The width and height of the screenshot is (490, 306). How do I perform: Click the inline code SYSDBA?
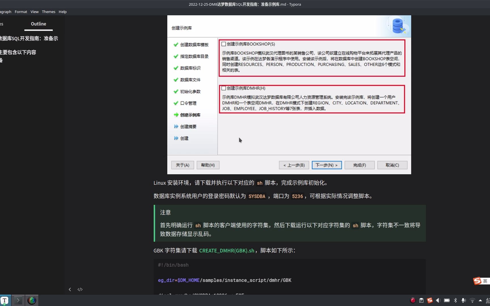point(257,196)
